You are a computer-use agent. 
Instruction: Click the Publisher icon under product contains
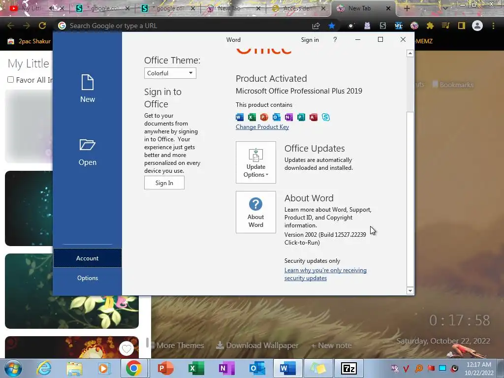(x=301, y=117)
